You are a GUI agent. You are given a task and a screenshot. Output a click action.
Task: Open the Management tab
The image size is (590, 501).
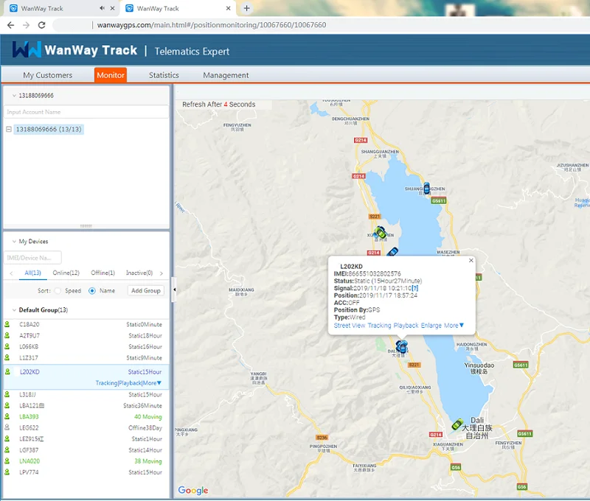(x=226, y=75)
